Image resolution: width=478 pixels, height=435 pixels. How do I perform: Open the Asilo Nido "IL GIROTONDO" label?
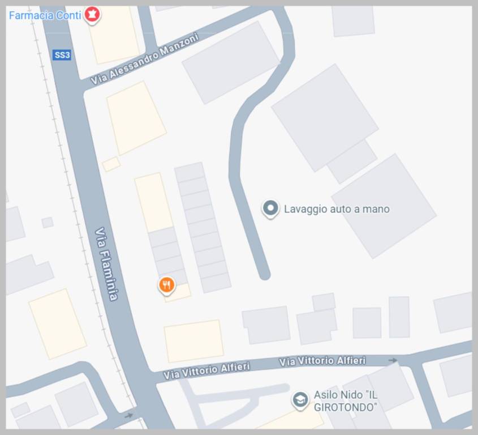click(x=346, y=401)
